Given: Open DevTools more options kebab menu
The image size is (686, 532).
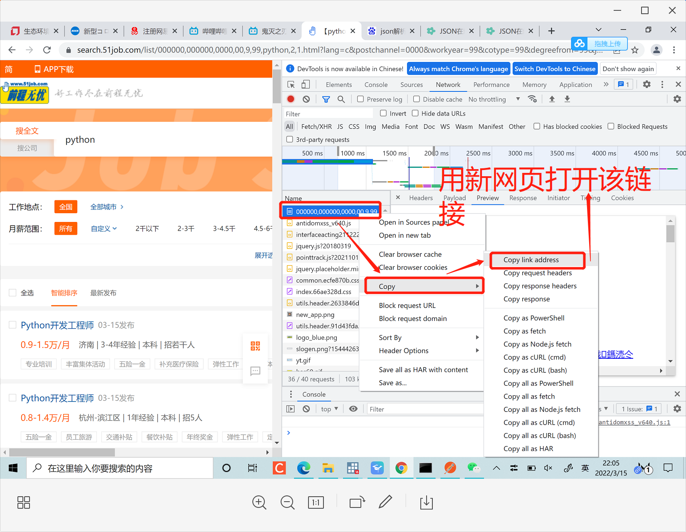Looking at the screenshot, I should 662,84.
